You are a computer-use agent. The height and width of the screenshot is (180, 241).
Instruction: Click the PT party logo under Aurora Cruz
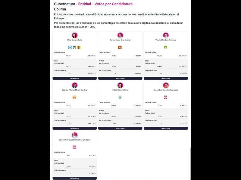point(120,47)
